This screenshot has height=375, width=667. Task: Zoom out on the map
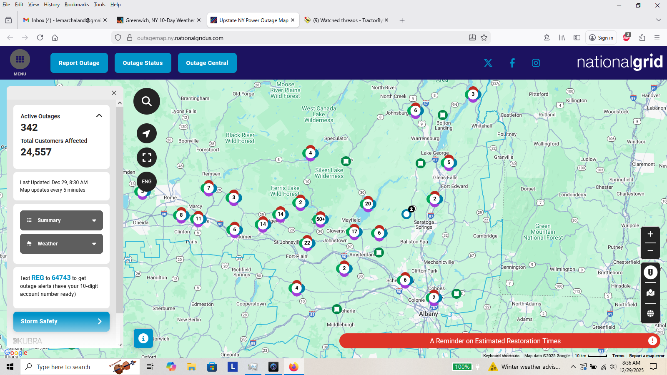click(x=650, y=251)
